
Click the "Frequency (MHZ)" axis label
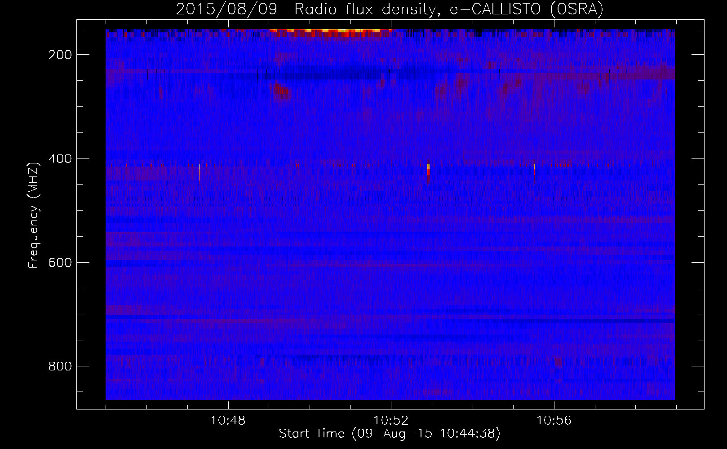pyautogui.click(x=34, y=215)
